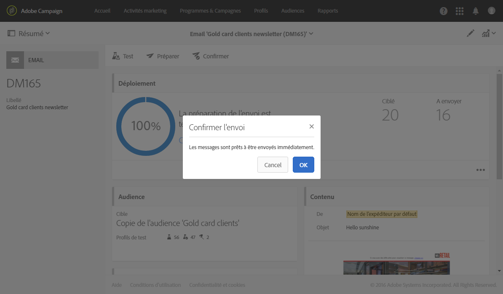
Task: Open the user profile avatar
Action: click(x=491, y=11)
